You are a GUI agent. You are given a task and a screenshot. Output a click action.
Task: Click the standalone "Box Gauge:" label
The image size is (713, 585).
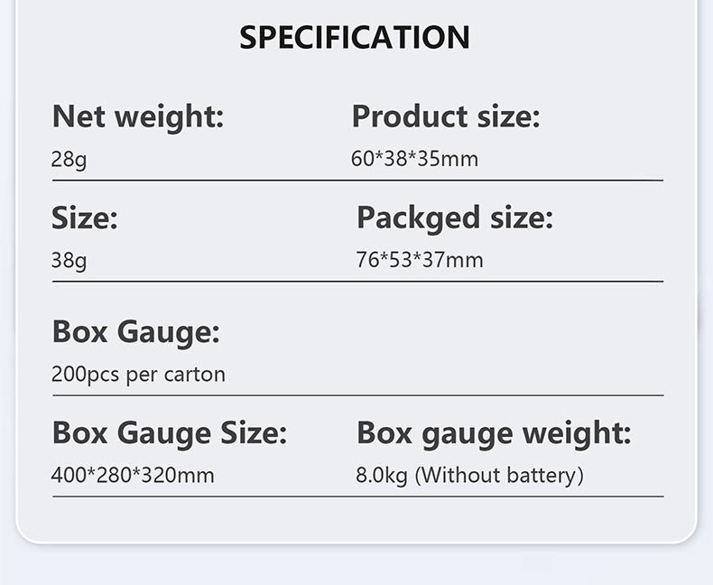tap(135, 331)
